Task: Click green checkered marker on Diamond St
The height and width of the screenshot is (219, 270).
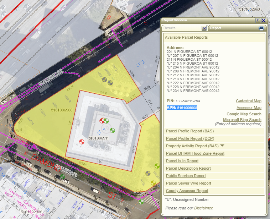Action: tap(62, 176)
